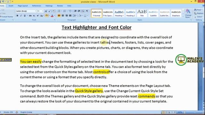205x115 pixels.
Task: Toggle Align Text Left
Action: (59, 16)
